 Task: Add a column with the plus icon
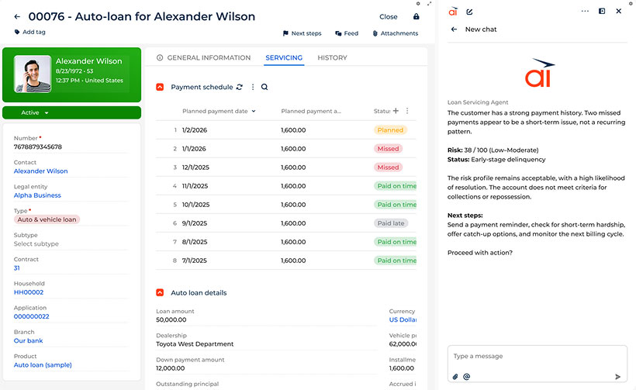tap(396, 111)
